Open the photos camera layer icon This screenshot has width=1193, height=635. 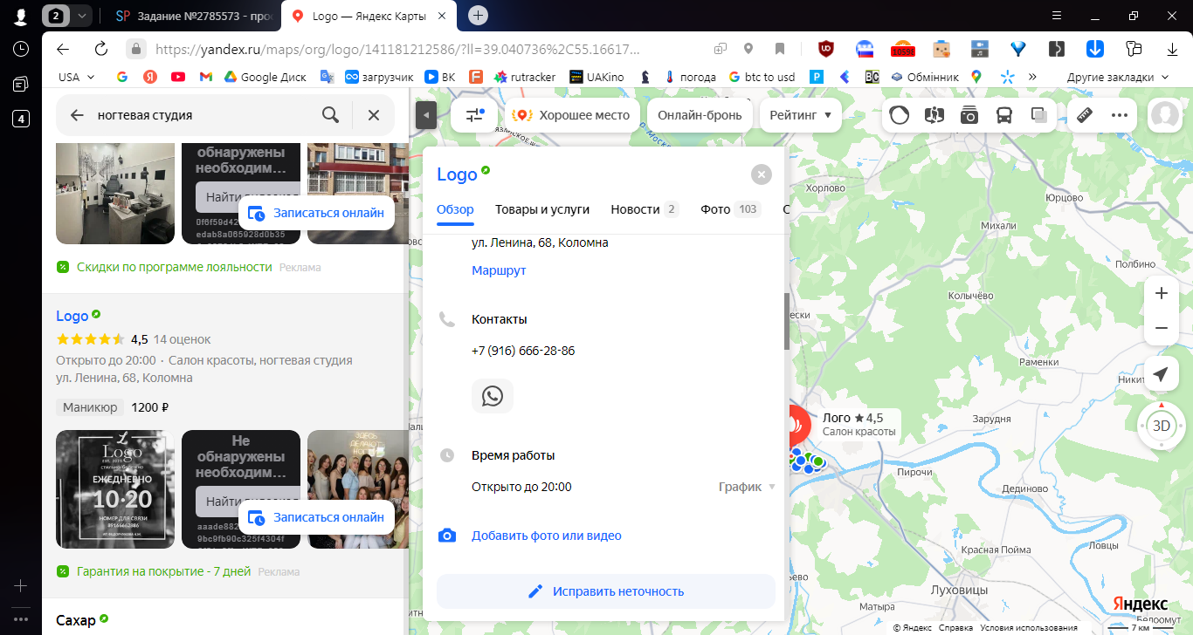click(x=969, y=115)
